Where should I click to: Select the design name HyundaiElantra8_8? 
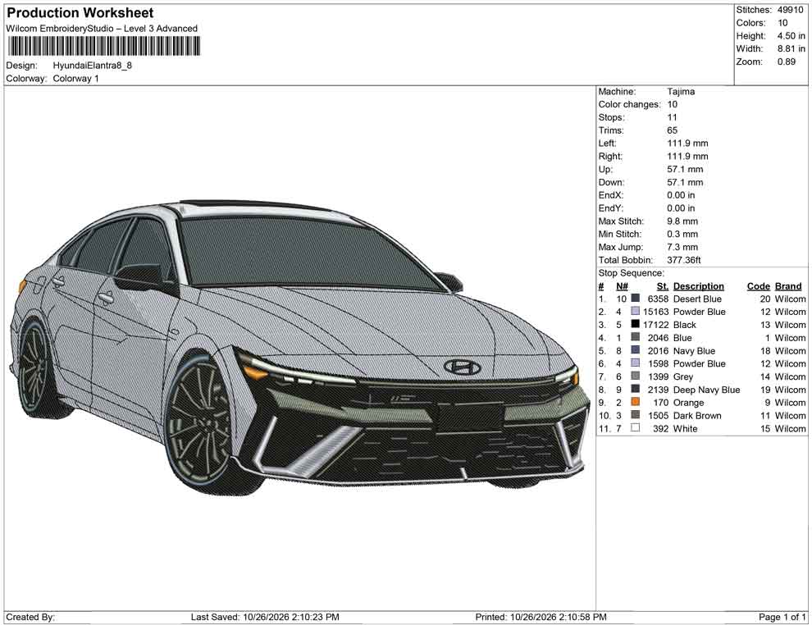point(92,66)
